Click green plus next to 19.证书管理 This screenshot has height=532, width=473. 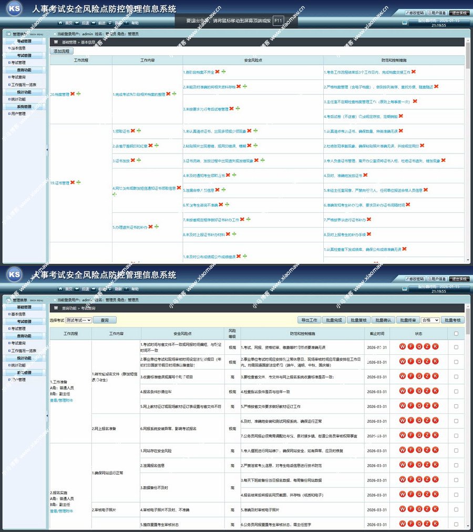(78, 183)
